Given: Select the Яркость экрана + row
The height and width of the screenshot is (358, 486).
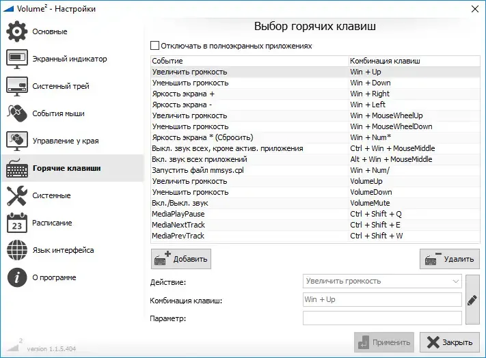Looking at the screenshot, I should [x=316, y=94].
